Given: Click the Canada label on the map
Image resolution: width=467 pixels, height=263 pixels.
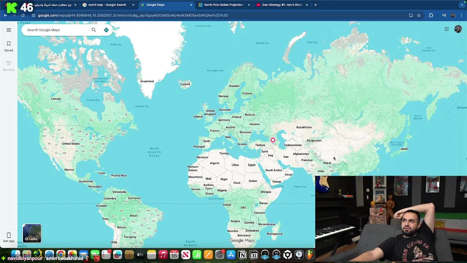Looking at the screenshot, I should tap(56, 99).
